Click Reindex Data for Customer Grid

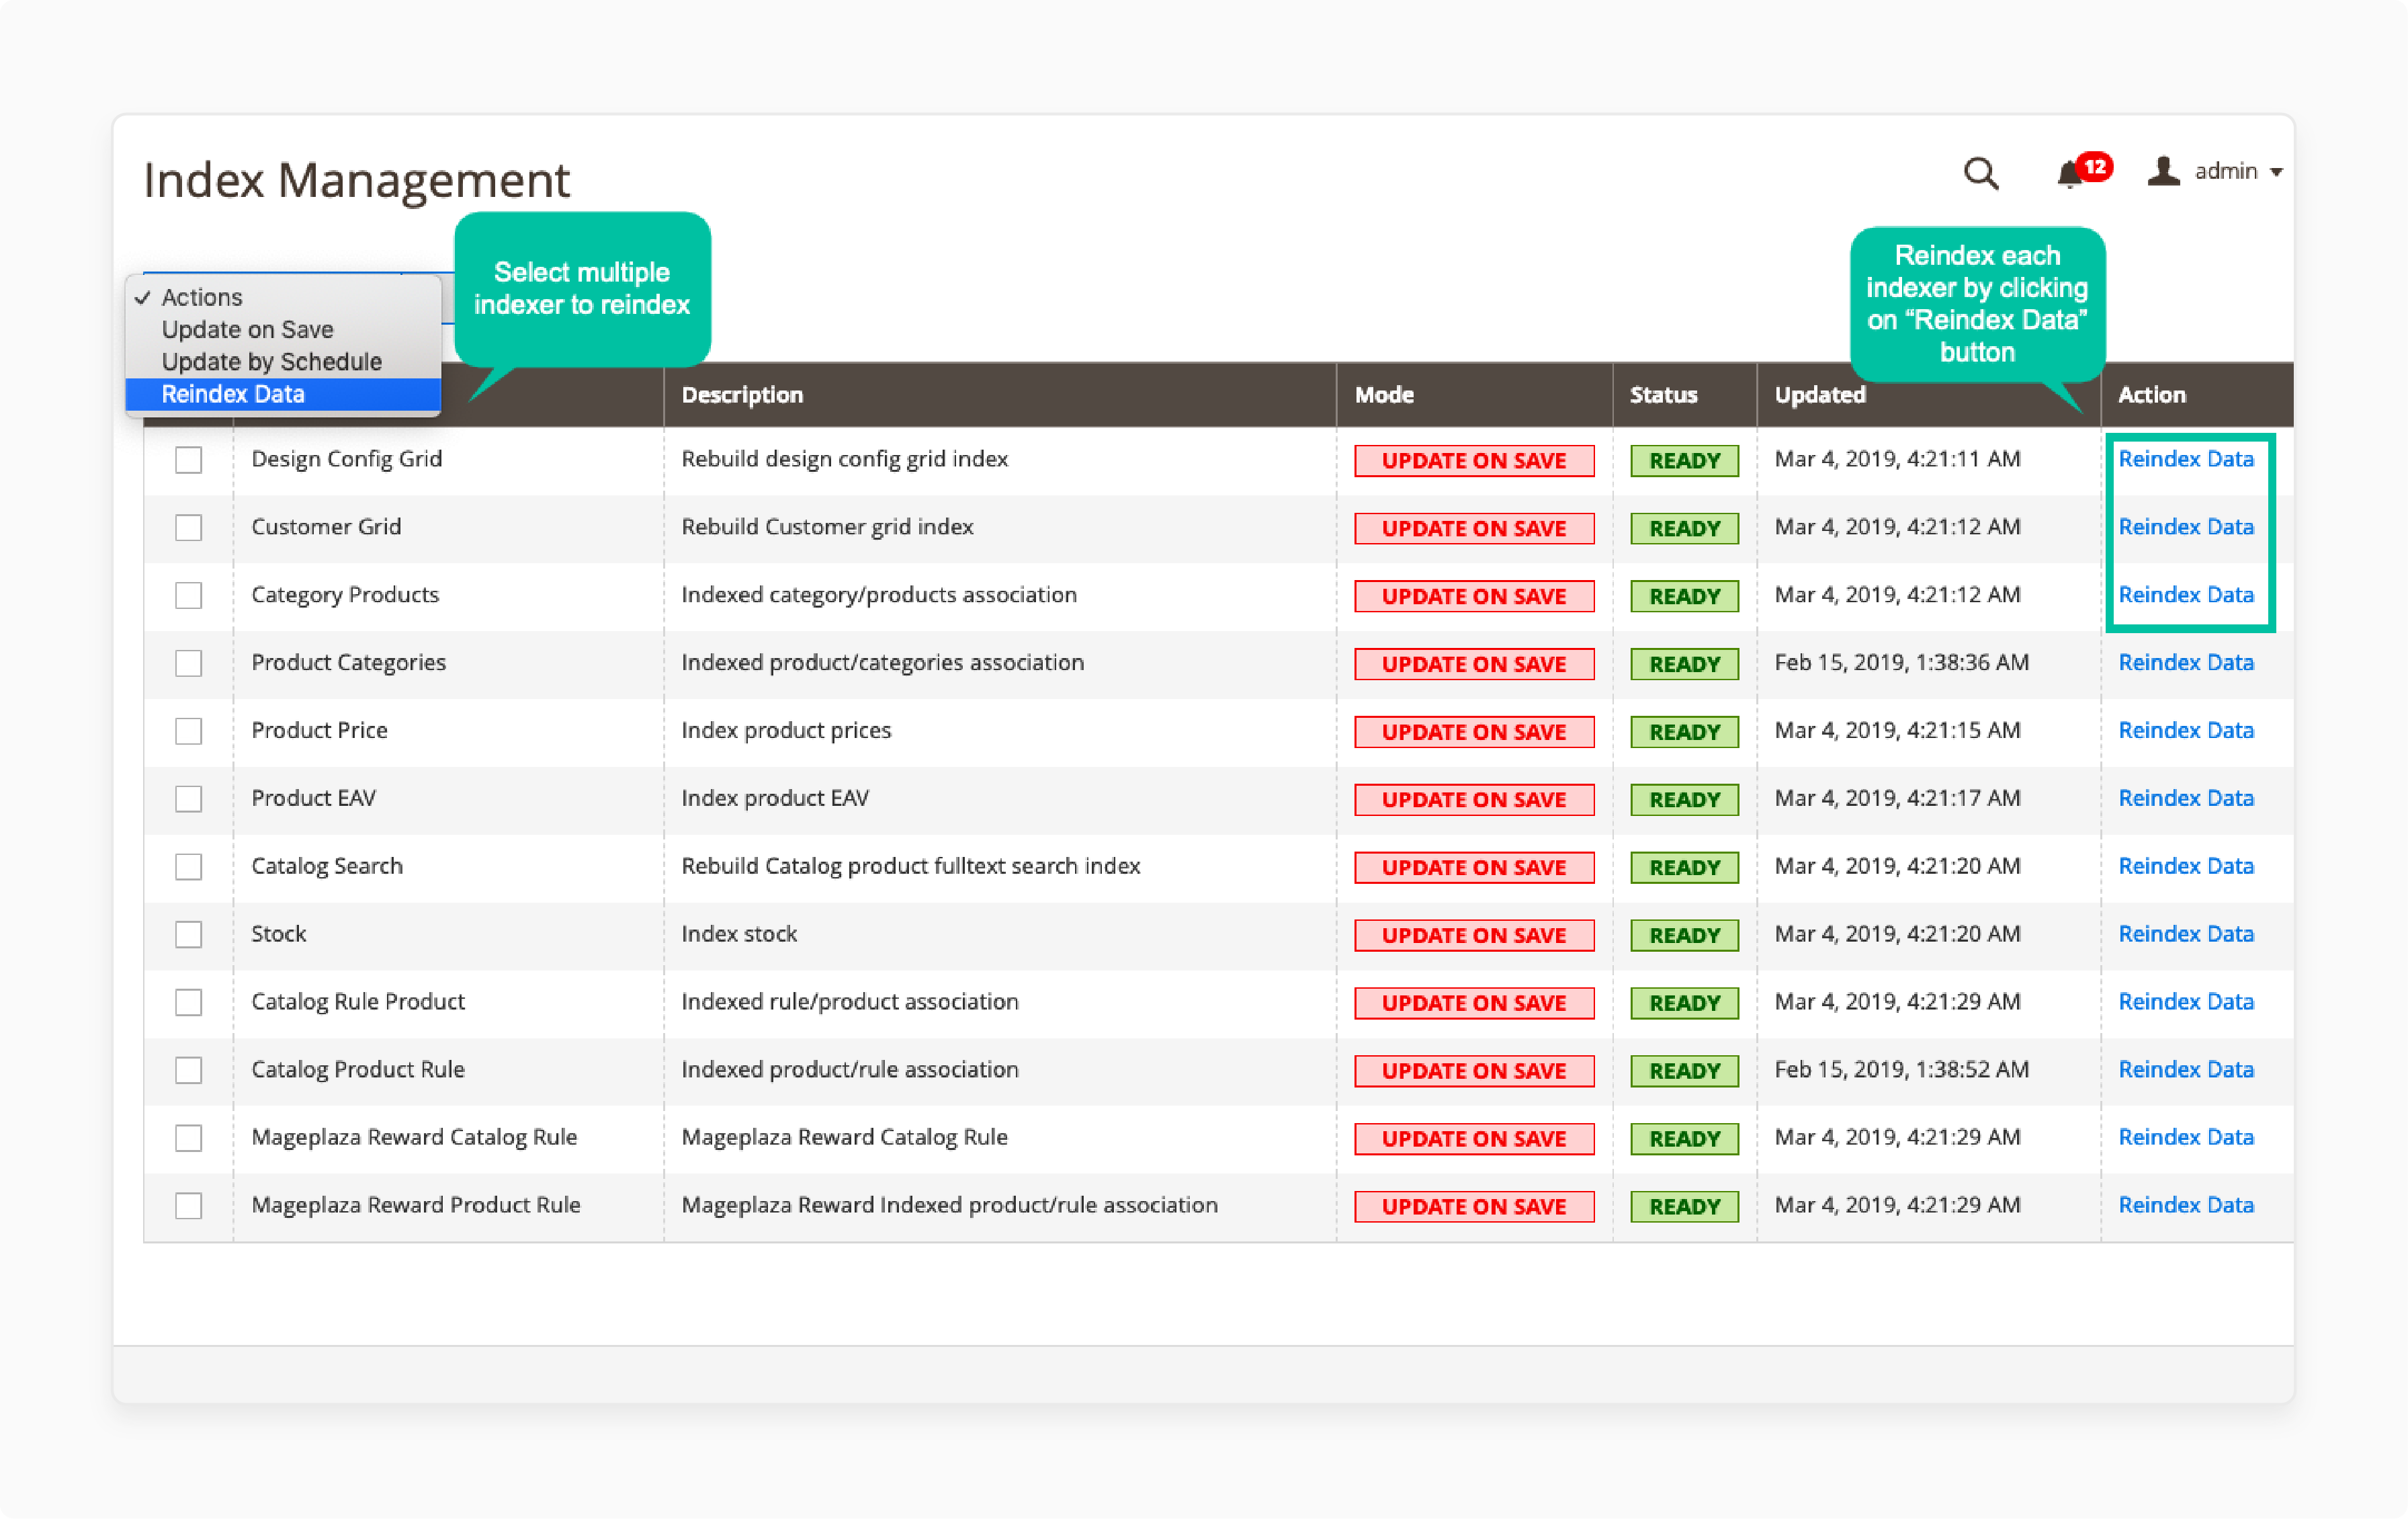(2186, 526)
